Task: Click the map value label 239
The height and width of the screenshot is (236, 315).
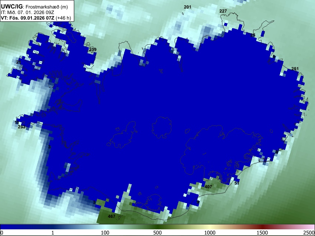Action: [x=93, y=50]
